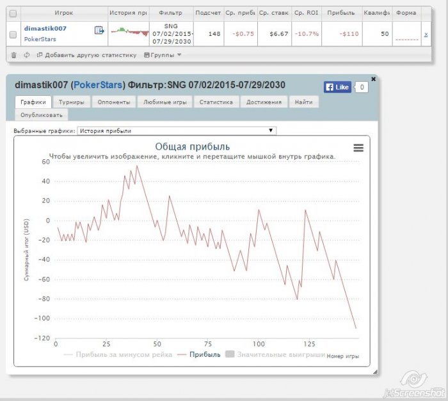Close the dimastik007 details panel
The image size is (448, 401).
(373, 79)
